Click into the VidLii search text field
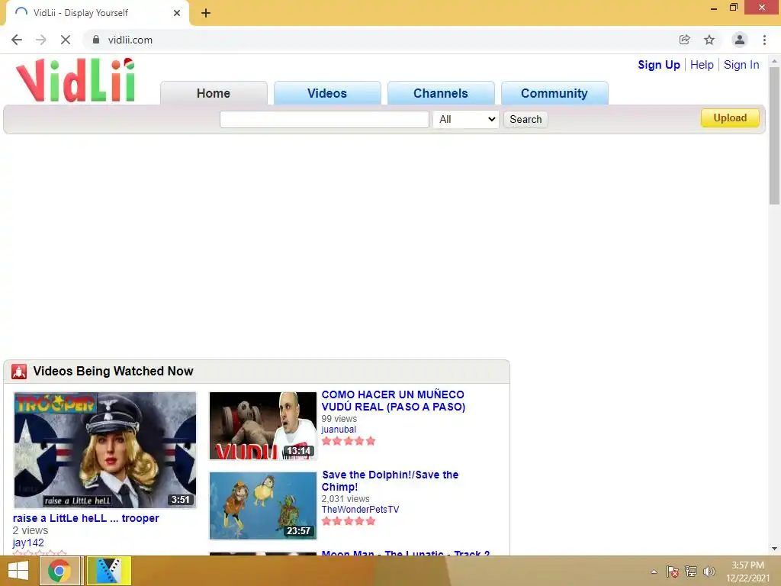The image size is (781, 586). point(324,119)
